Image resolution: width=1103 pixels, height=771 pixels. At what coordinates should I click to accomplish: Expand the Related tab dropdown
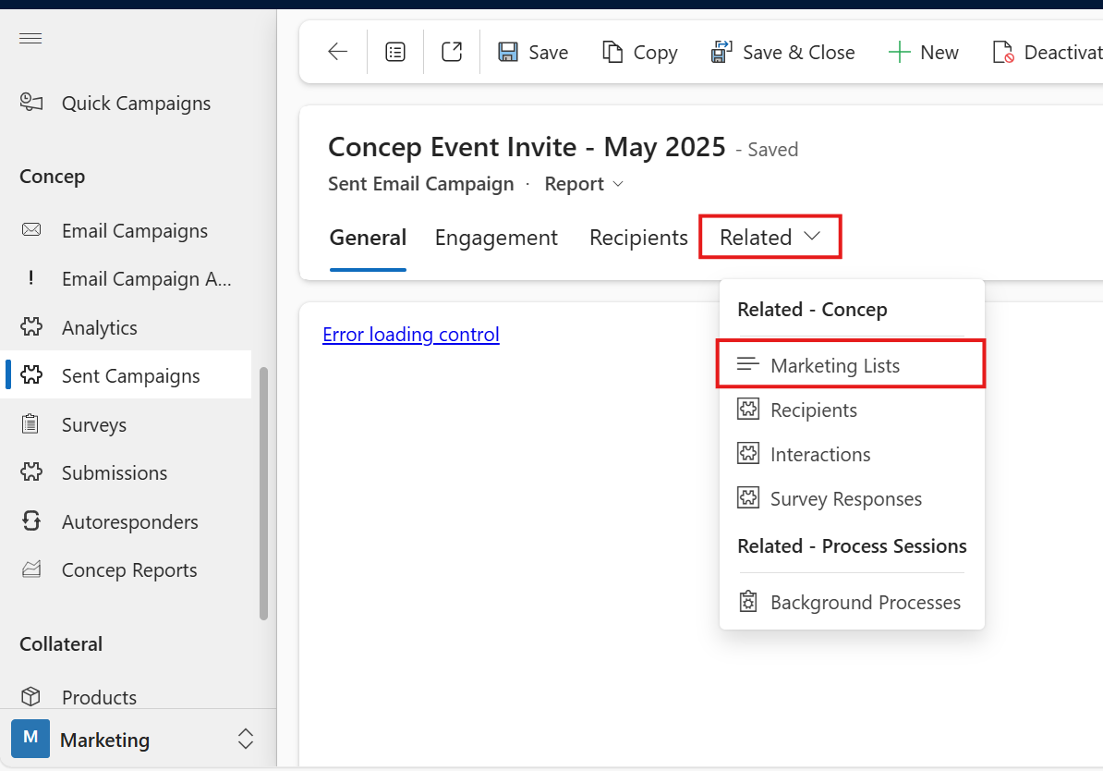pos(770,238)
